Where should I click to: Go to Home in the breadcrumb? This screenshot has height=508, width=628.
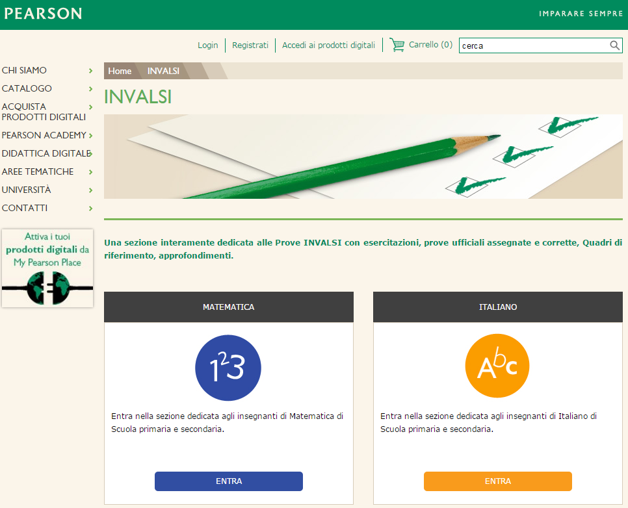pyautogui.click(x=120, y=71)
